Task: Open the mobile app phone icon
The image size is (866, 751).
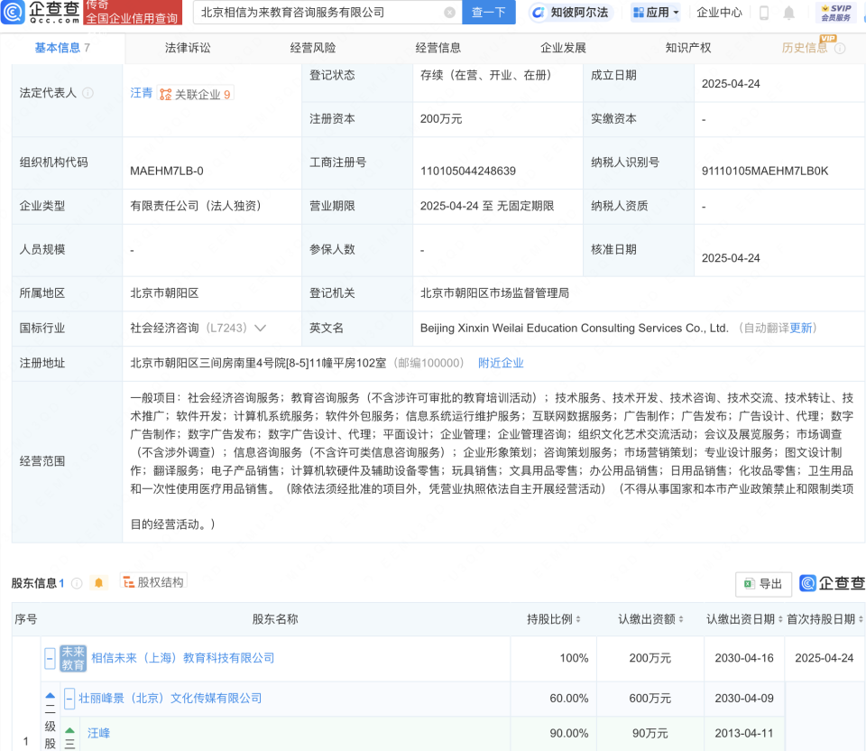Action: pyautogui.click(x=763, y=13)
